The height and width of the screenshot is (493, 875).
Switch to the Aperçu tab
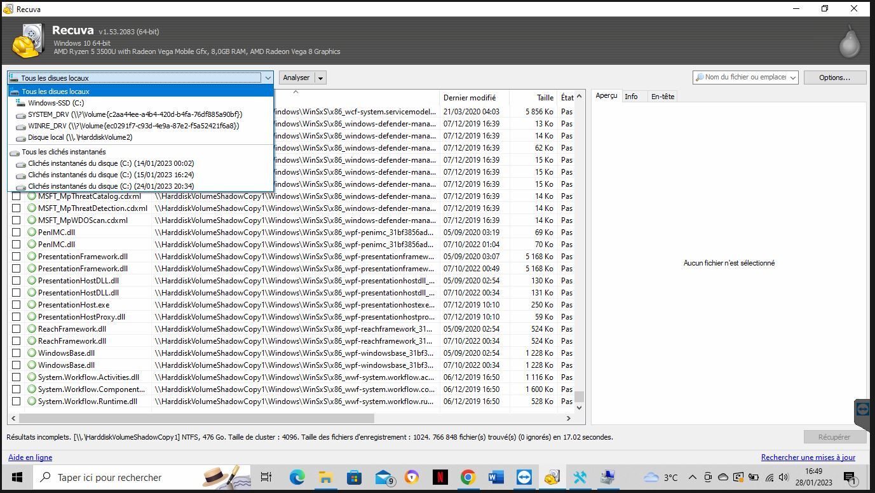(607, 96)
